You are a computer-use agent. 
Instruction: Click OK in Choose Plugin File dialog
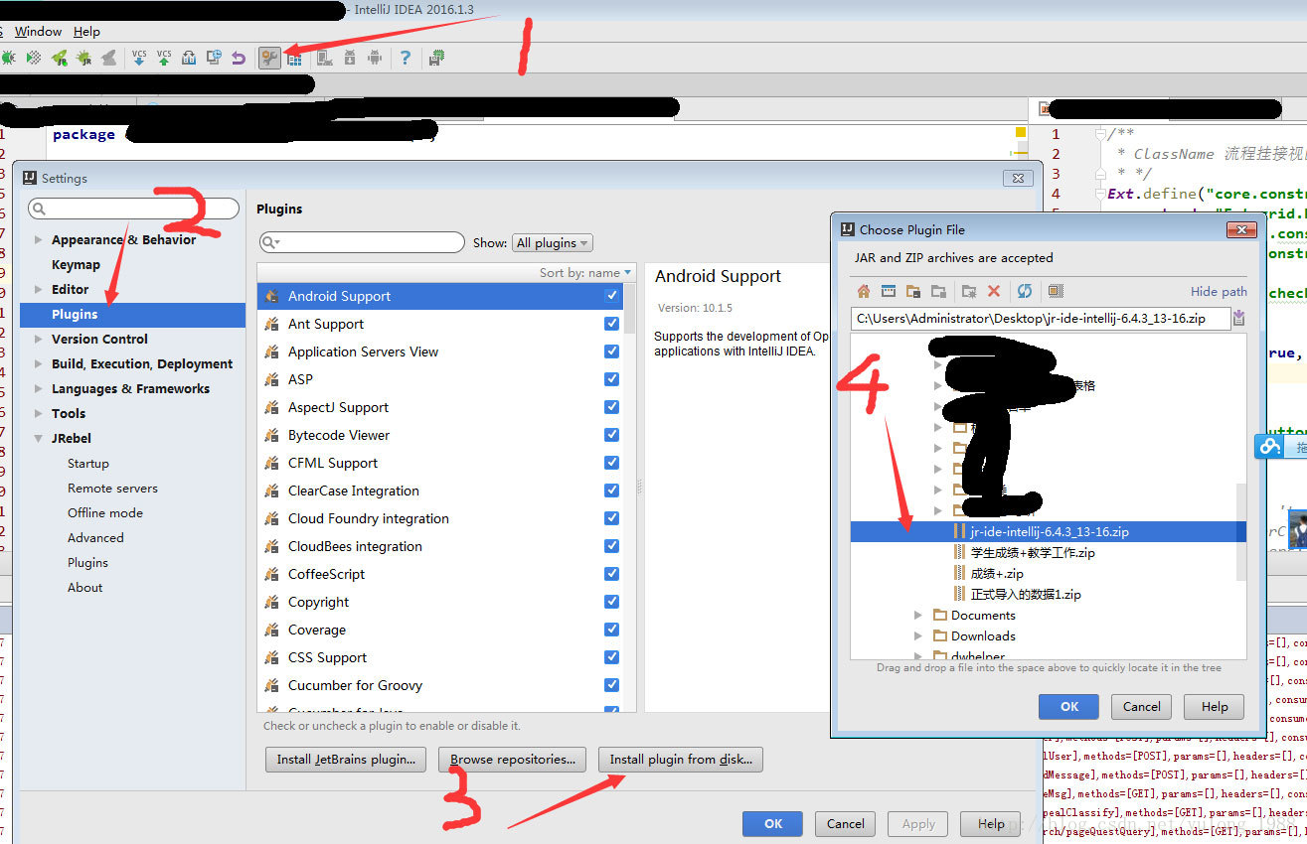click(x=1069, y=707)
